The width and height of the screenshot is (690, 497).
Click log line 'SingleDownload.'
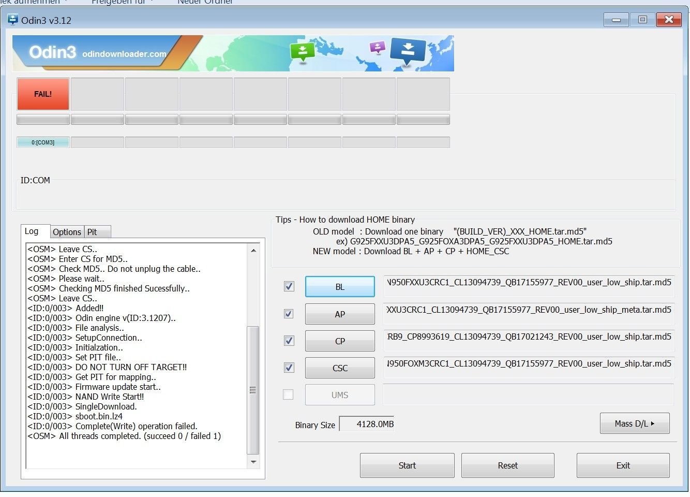pyautogui.click(x=106, y=406)
